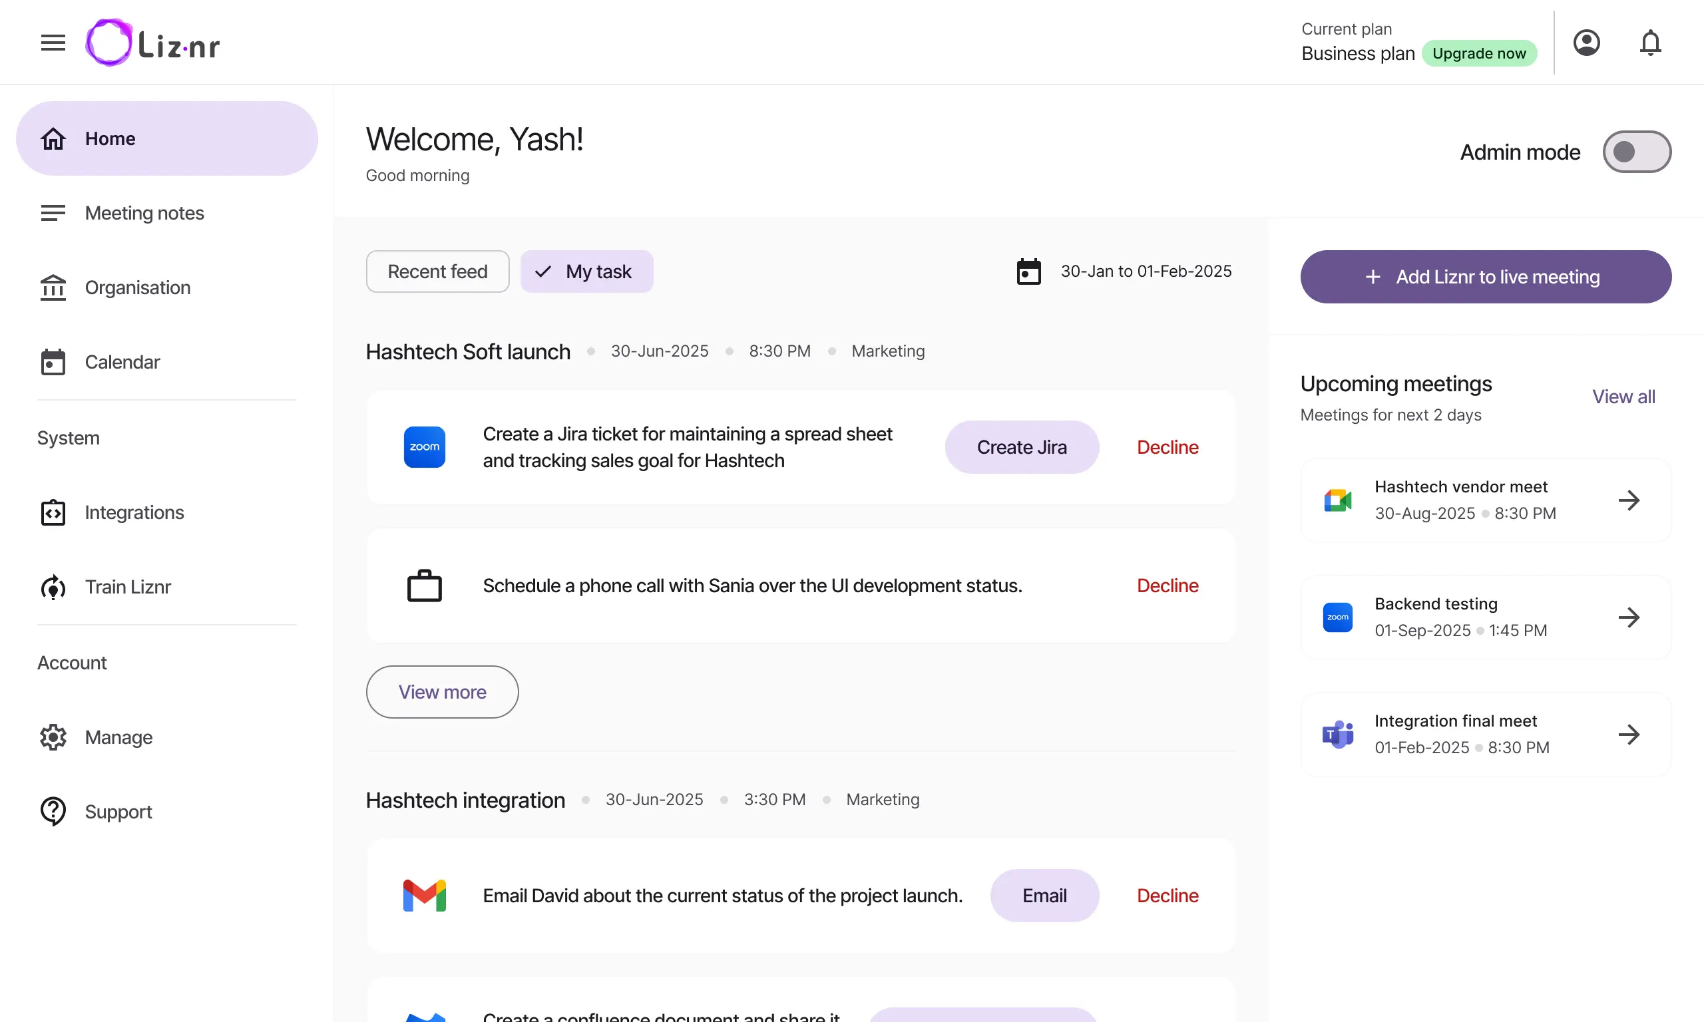Open Hashtech Soft launch meeting title
The height and width of the screenshot is (1022, 1704).
tap(468, 351)
